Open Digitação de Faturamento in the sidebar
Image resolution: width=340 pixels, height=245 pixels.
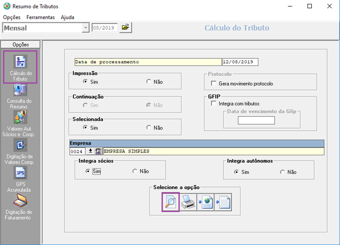coord(20,207)
